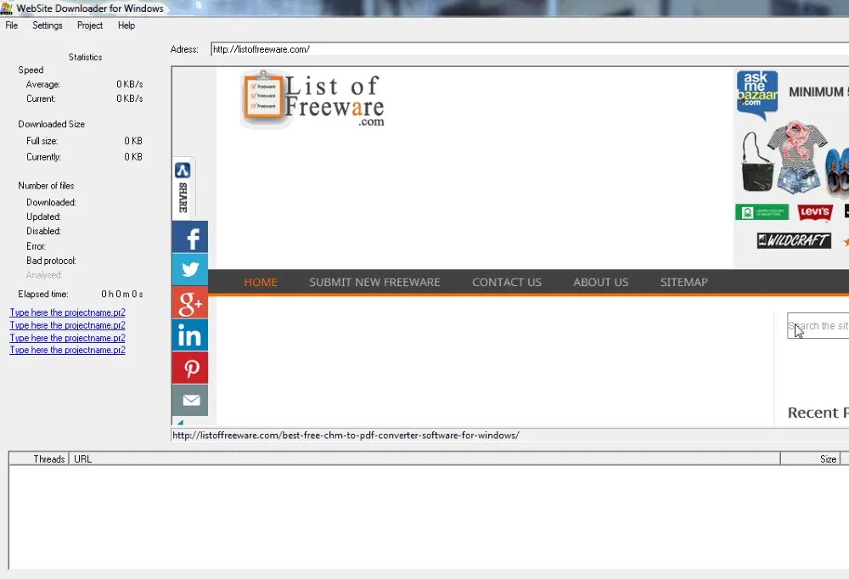The image size is (849, 579).
Task: Click the Size column header
Action: coord(811,458)
